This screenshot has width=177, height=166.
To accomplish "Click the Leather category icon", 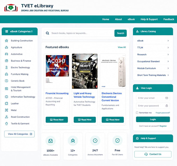I will [x=7, y=103].
